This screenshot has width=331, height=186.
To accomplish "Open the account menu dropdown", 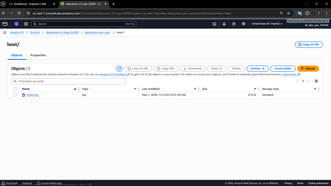I will [x=308, y=21].
